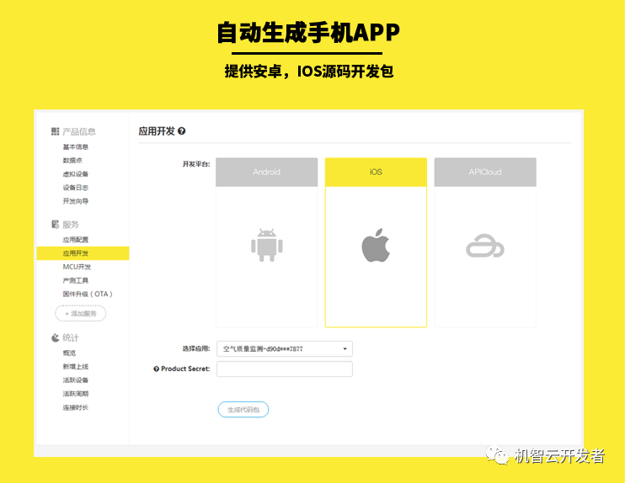Click the 产品信息 section header text
The width and height of the screenshot is (625, 483).
pos(79,131)
